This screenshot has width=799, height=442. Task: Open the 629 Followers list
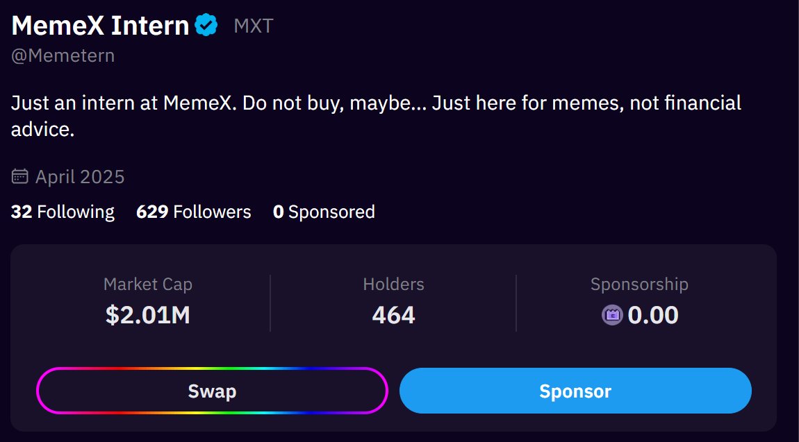(194, 212)
